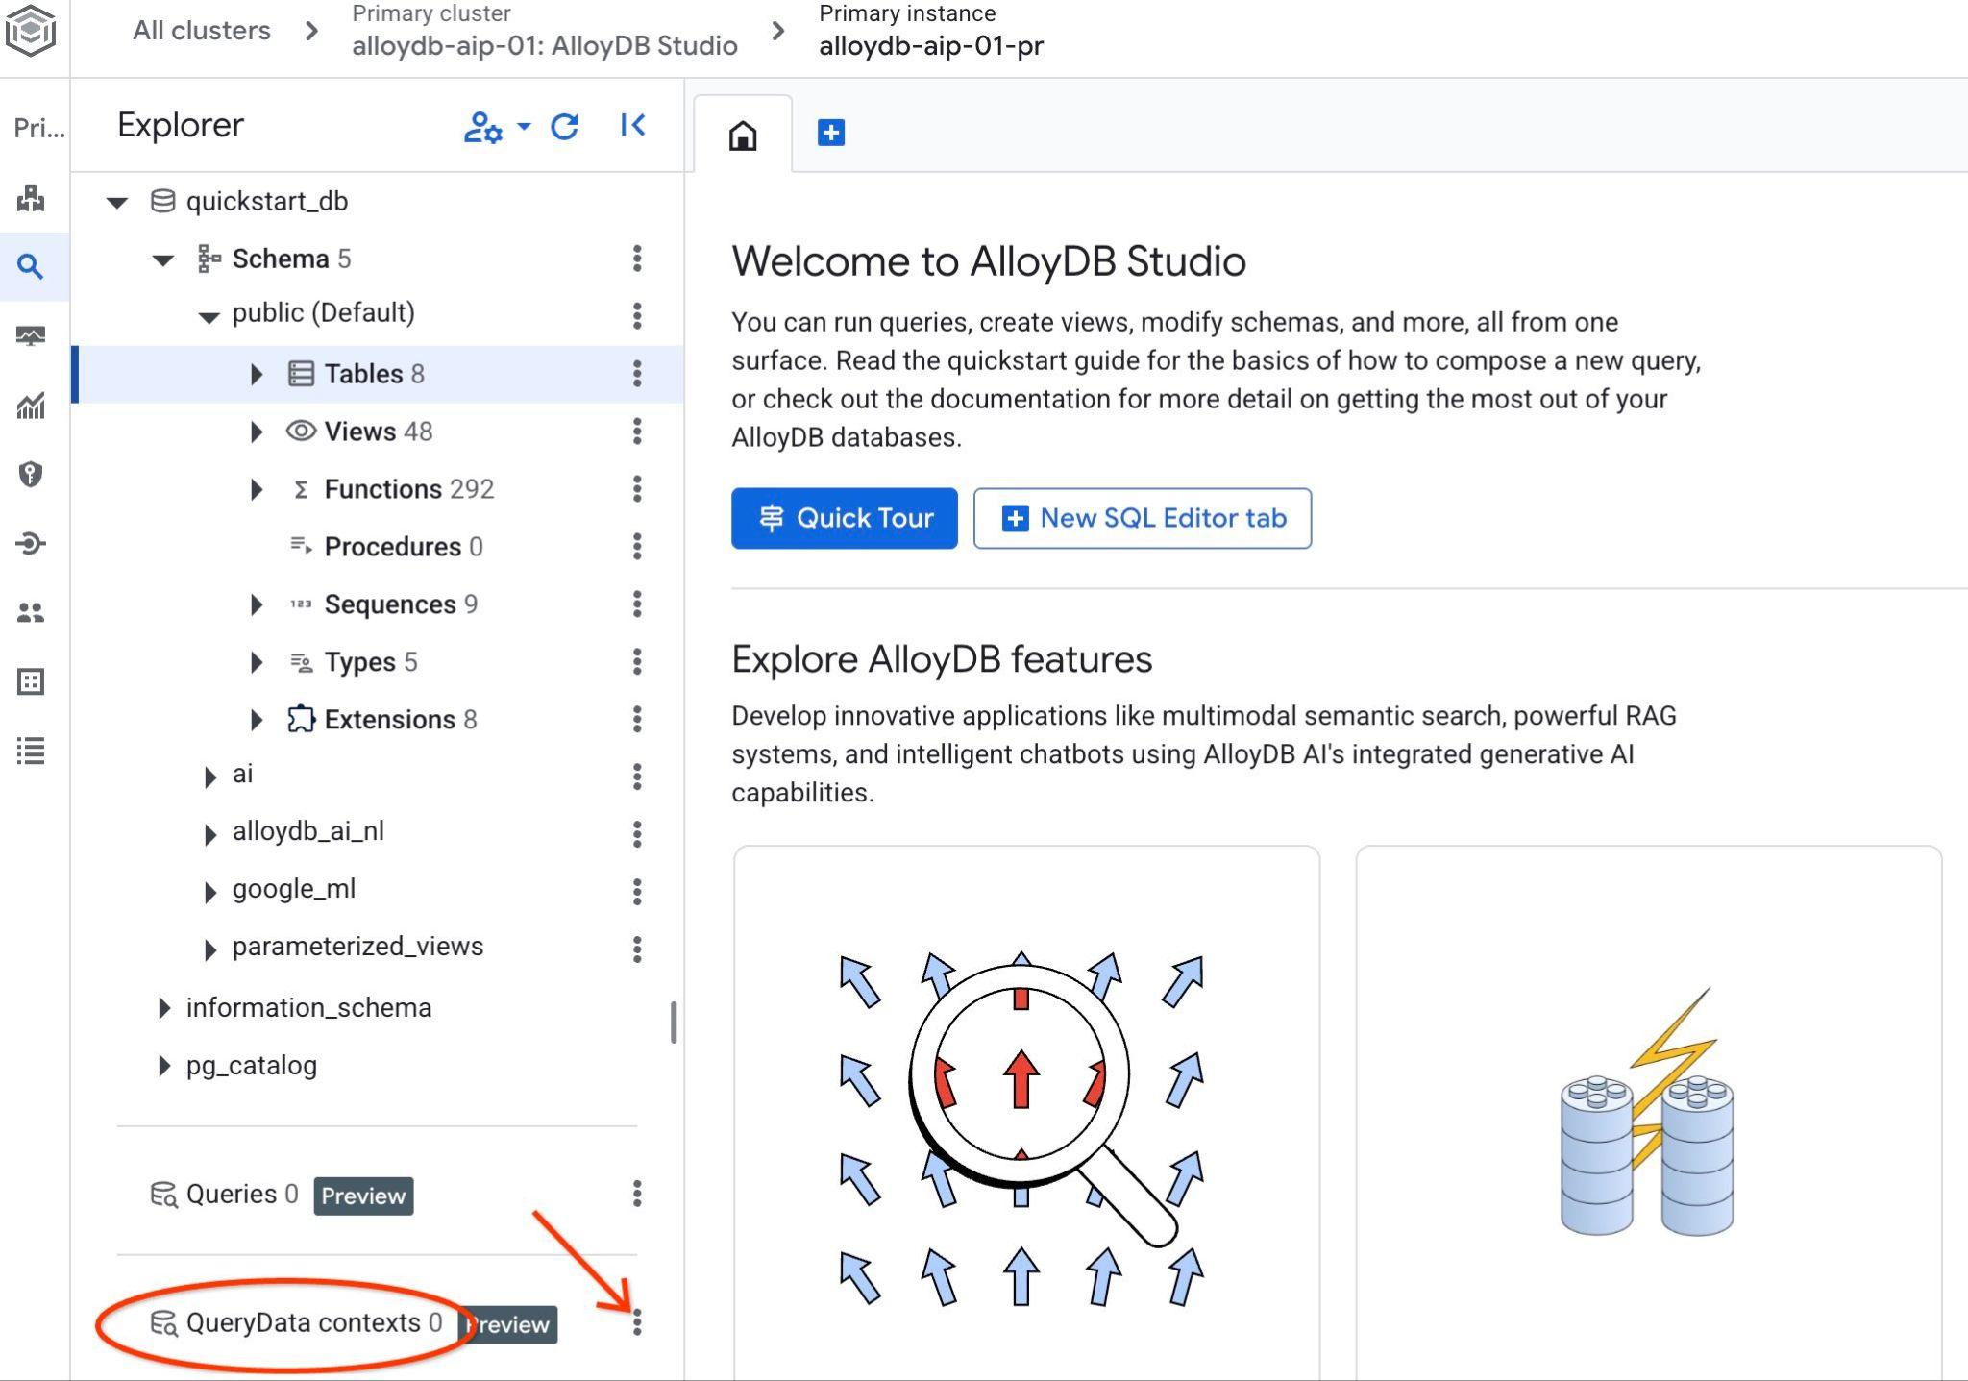Expand the Tables tree node

click(x=257, y=374)
